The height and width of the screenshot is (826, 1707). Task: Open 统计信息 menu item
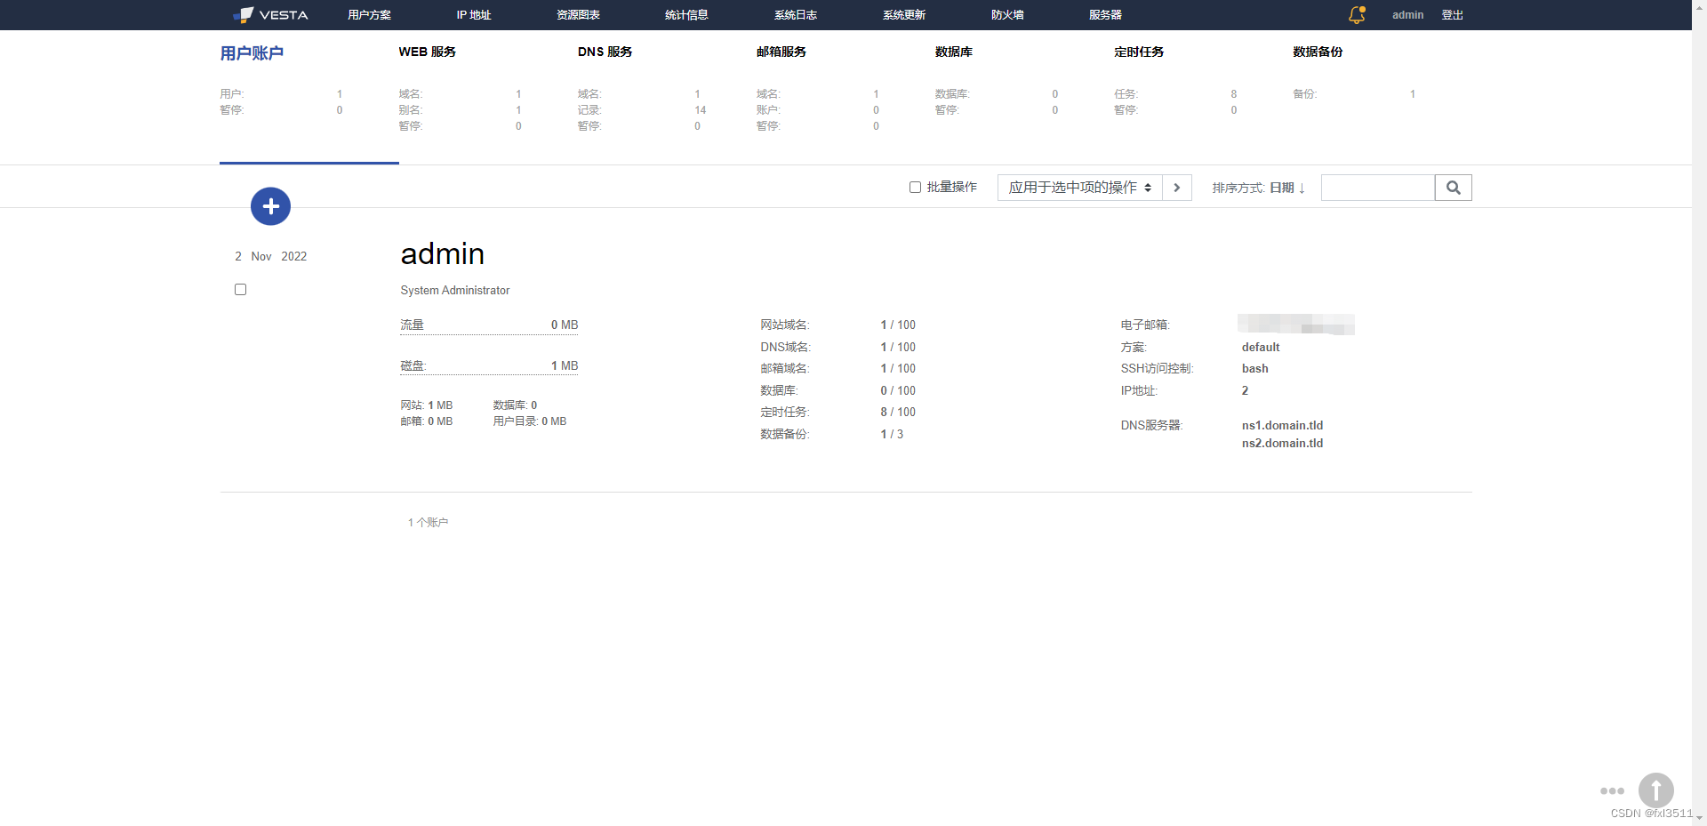tap(686, 15)
